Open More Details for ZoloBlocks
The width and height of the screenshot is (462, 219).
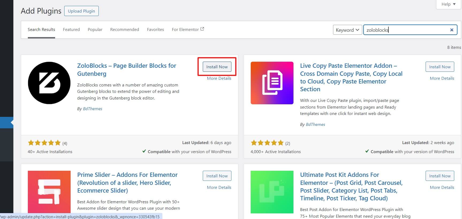point(219,78)
